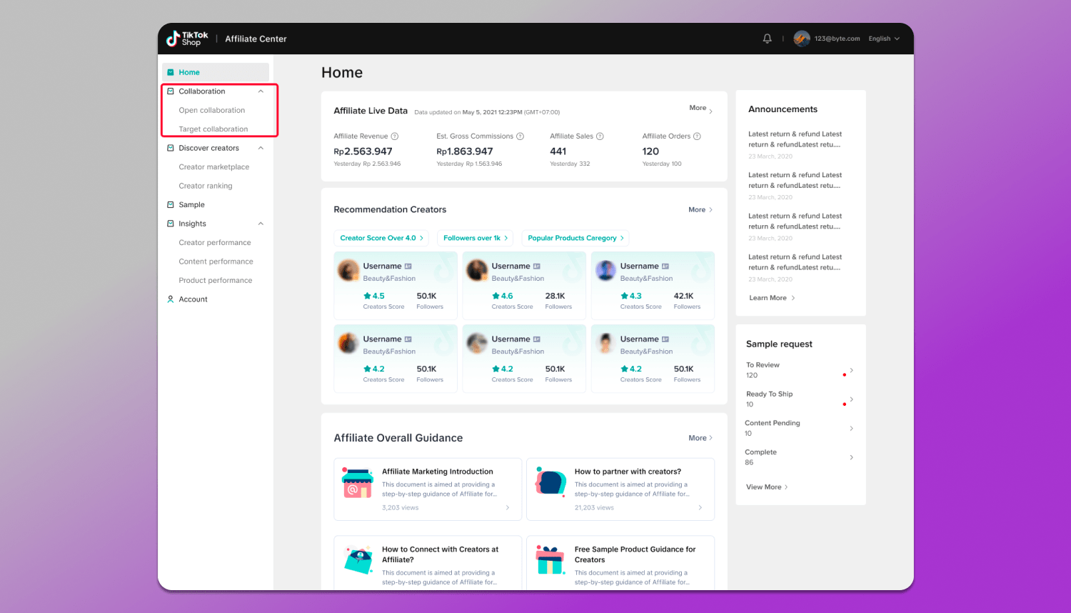
Task: Open the To Review sample requests
Action: point(799,370)
